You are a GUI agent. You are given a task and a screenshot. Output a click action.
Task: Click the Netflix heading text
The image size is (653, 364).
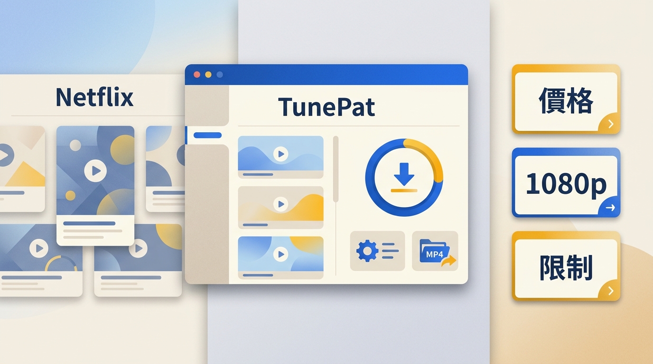(94, 97)
